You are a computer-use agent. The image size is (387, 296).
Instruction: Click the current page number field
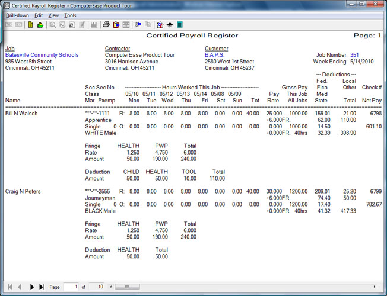[71, 287]
